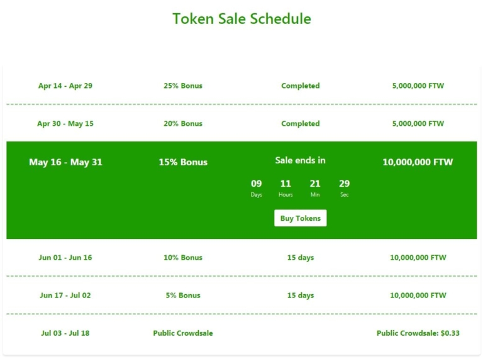Click the 11 Hours countdown value
The width and height of the screenshot is (483, 359).
286,184
